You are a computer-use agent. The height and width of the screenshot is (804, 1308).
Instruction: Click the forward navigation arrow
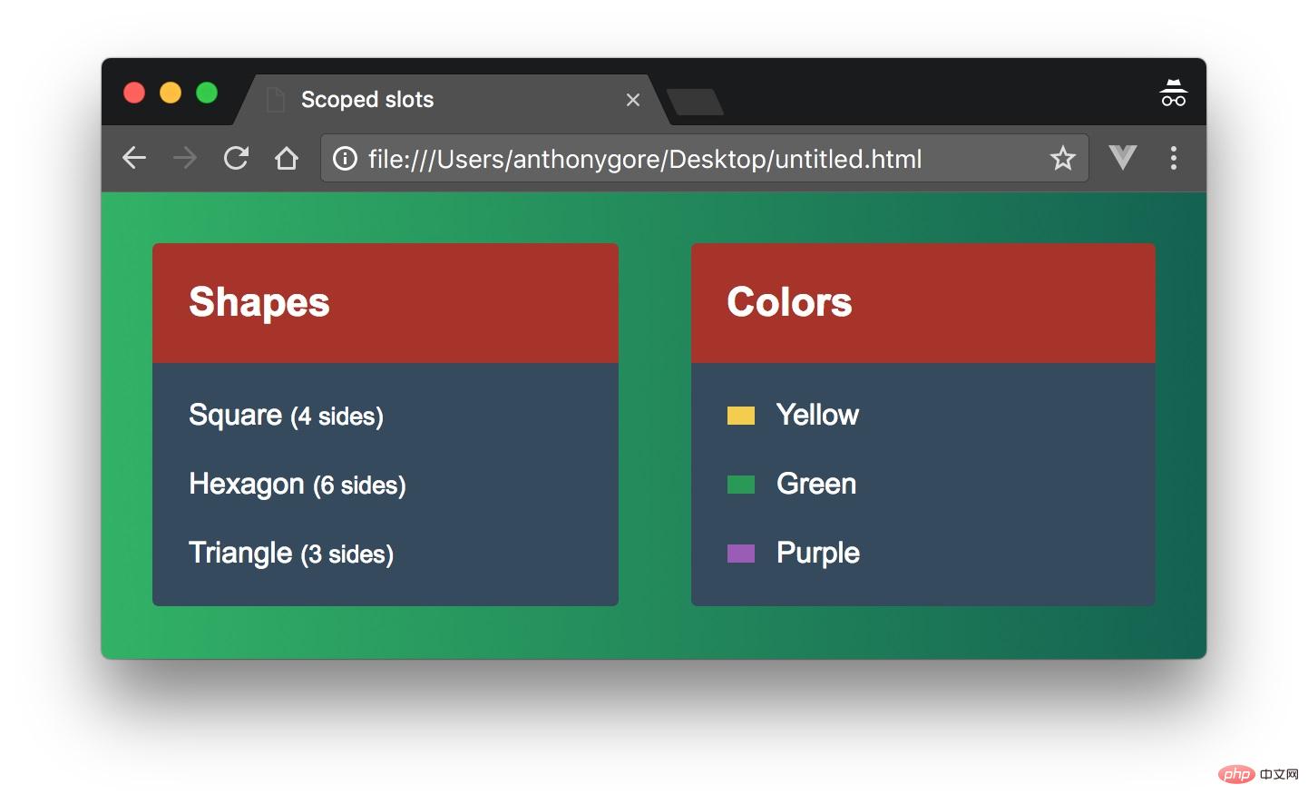(x=185, y=158)
